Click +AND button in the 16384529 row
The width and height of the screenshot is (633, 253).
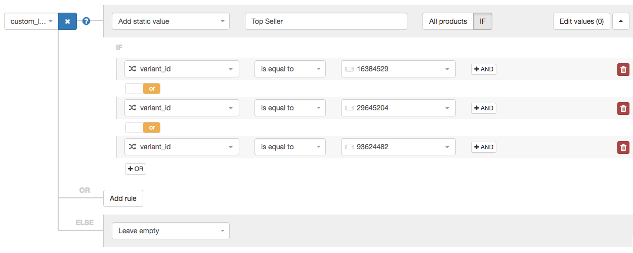[x=484, y=69]
